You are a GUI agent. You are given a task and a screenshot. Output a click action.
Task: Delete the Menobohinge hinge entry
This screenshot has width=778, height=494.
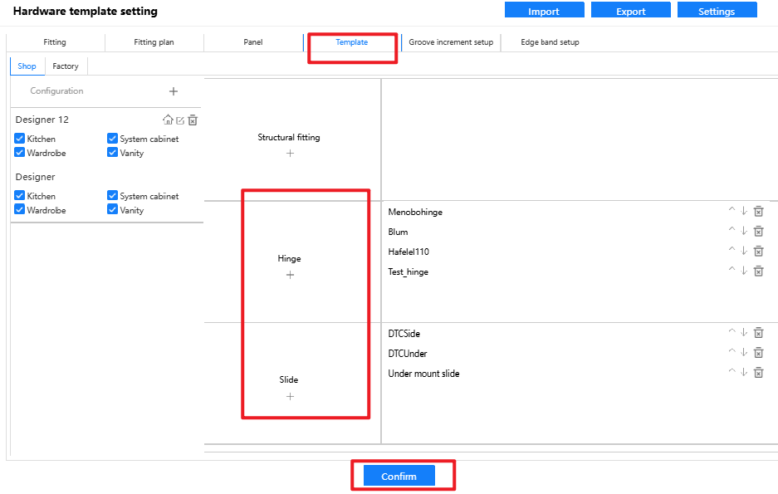(x=758, y=212)
